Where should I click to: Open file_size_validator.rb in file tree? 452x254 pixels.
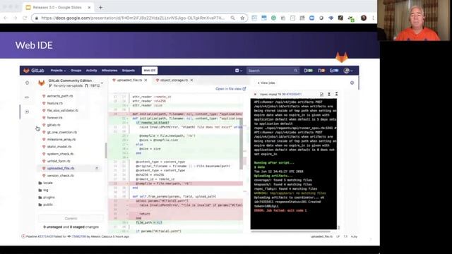click(62, 110)
